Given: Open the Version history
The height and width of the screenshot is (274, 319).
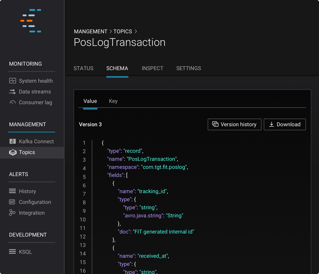Looking at the screenshot, I should point(234,124).
